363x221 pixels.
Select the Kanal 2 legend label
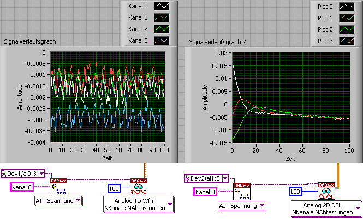[138, 29]
